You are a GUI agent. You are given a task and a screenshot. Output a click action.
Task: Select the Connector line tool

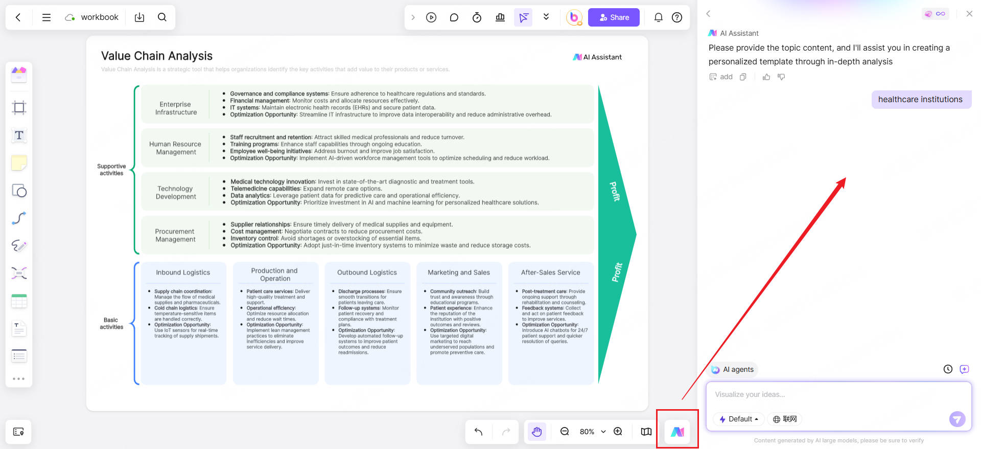pyautogui.click(x=19, y=218)
